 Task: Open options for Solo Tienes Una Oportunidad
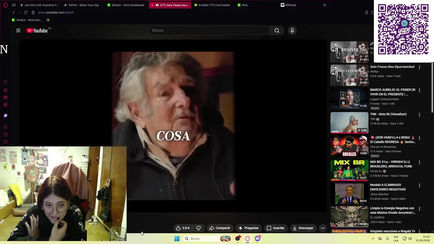point(419,67)
